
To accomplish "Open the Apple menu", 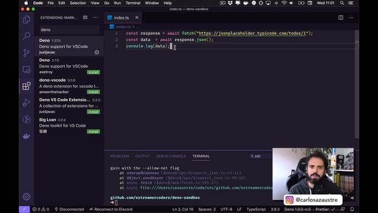I will [x=26, y=3].
